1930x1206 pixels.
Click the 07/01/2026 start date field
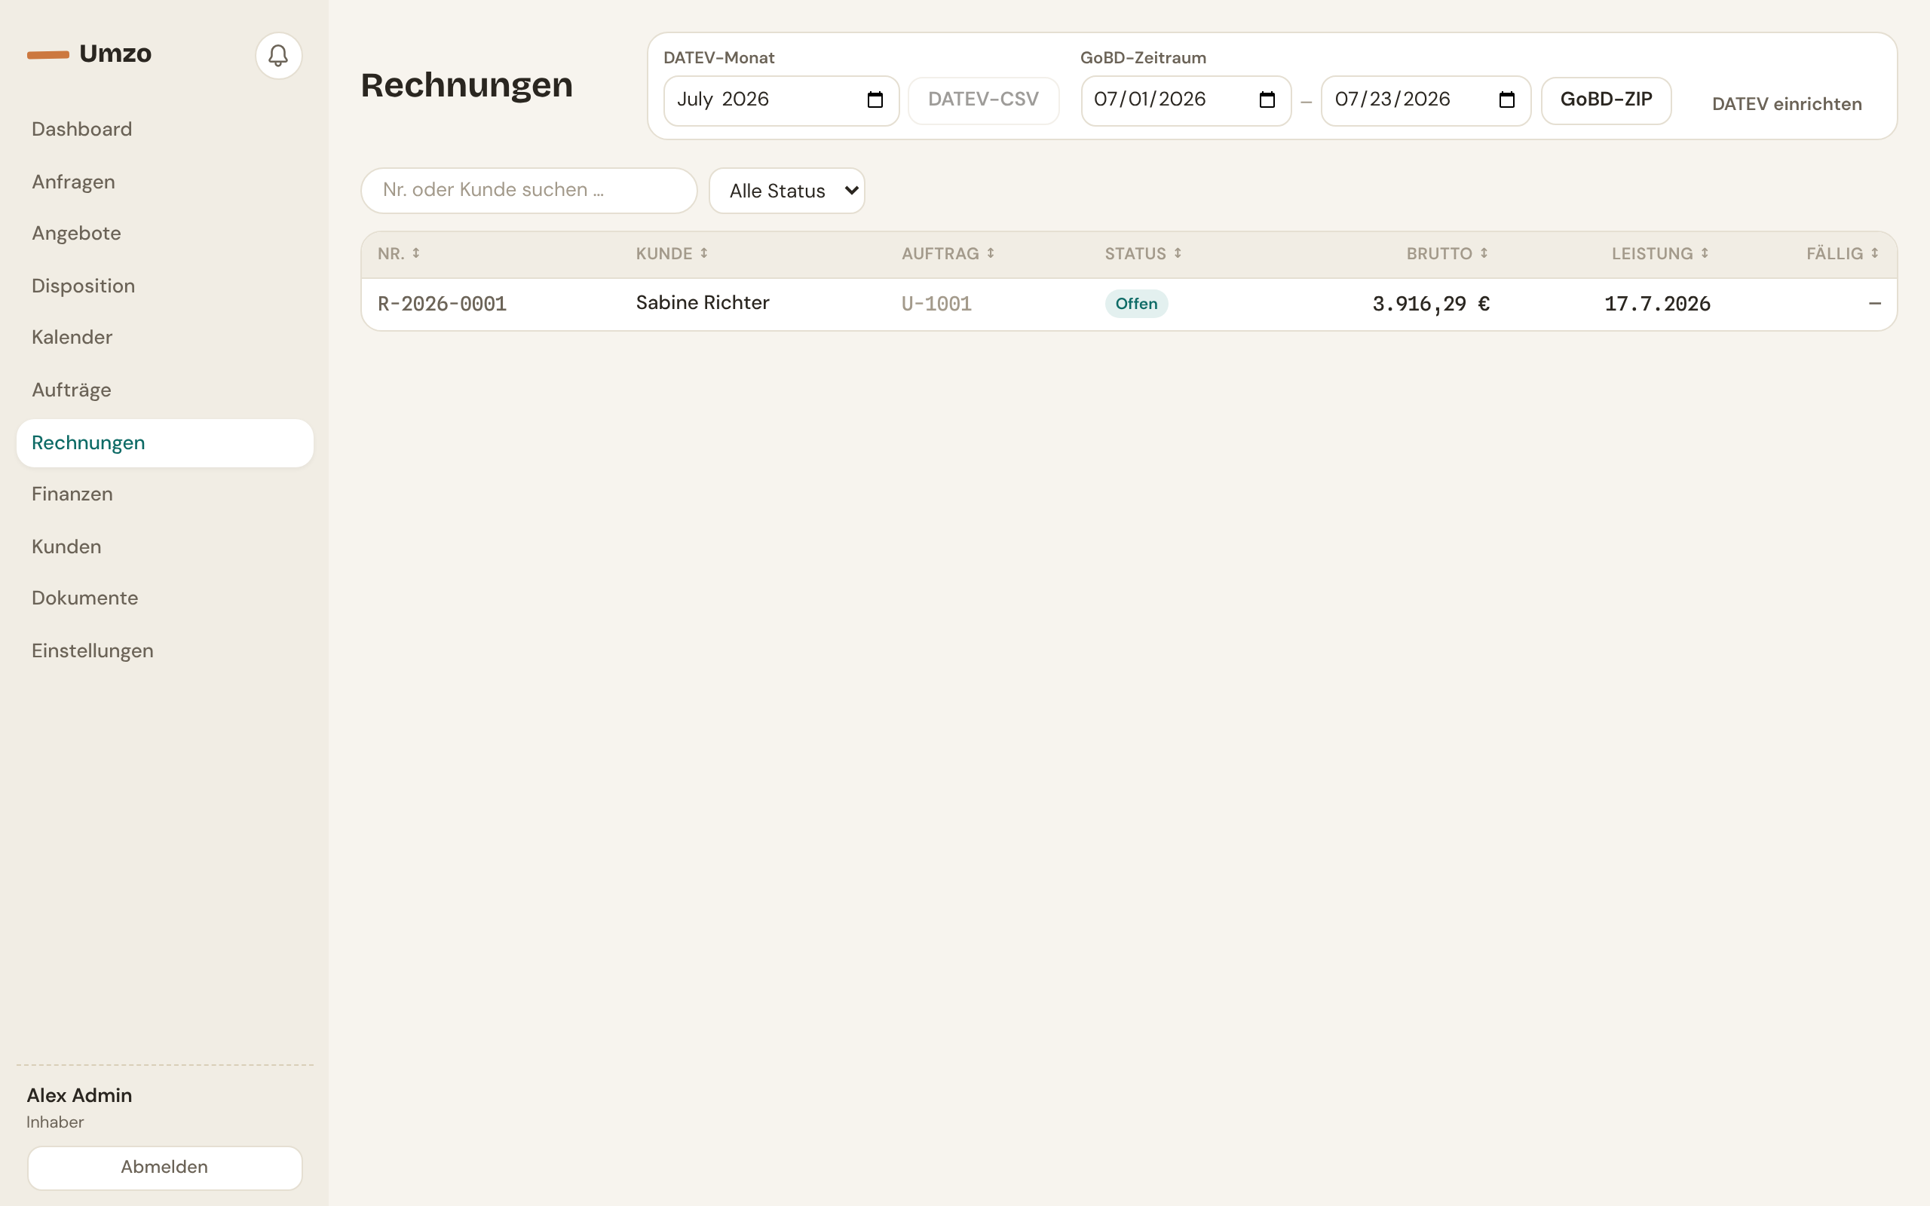pos(1186,100)
